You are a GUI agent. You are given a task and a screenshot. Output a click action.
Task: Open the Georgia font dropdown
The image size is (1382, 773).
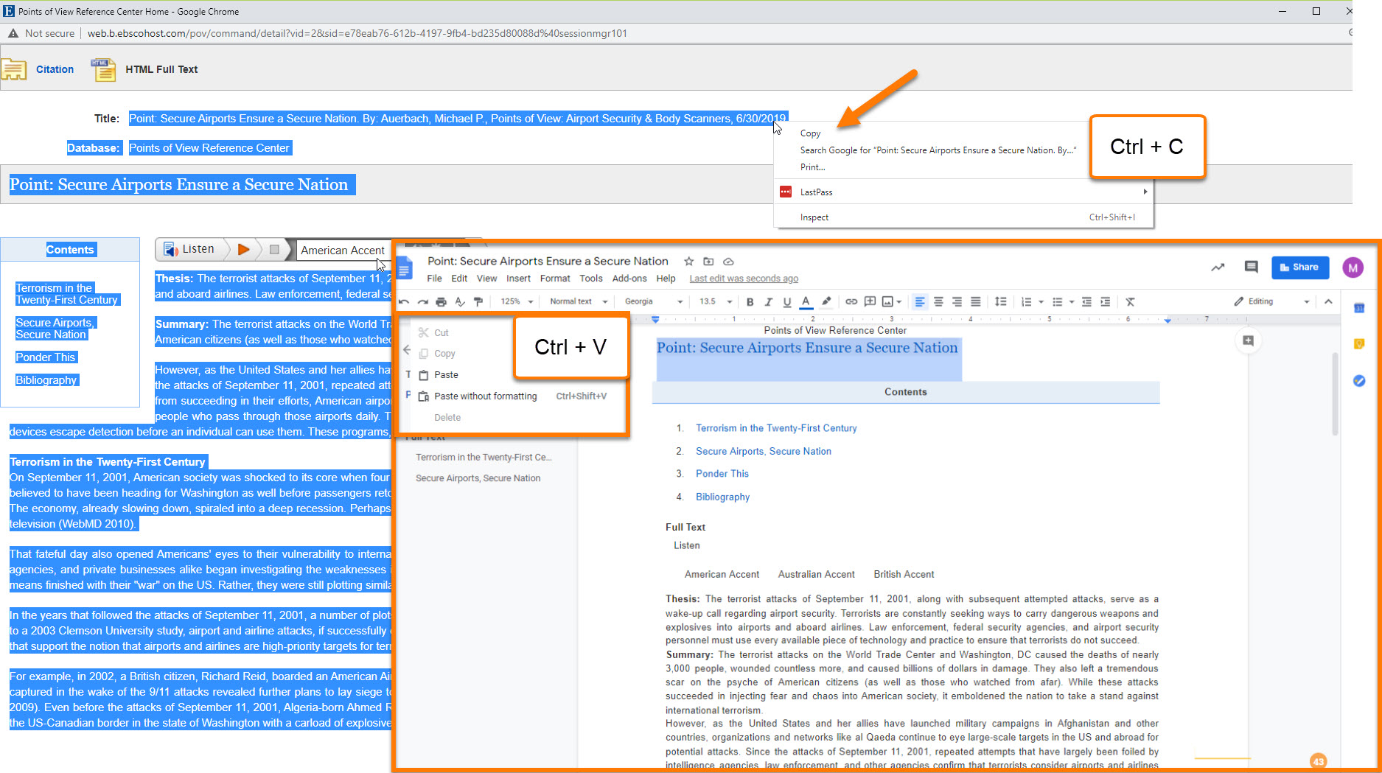pyautogui.click(x=654, y=301)
